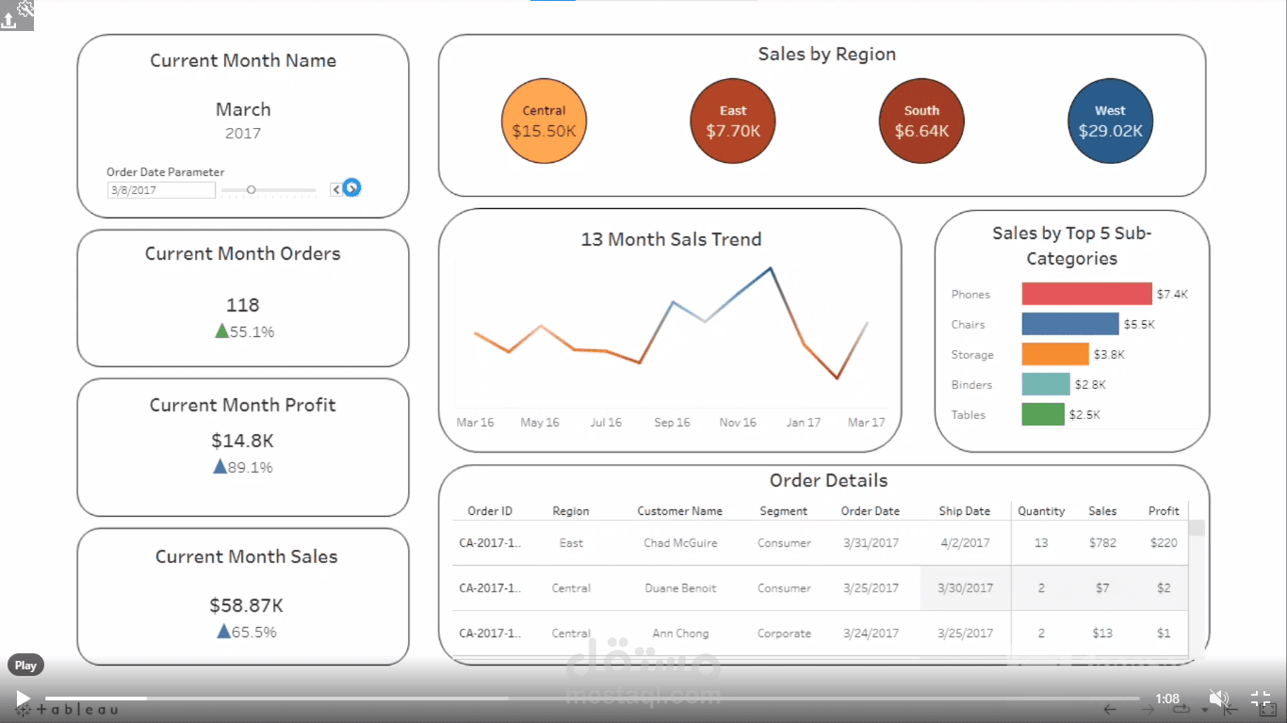Click the green Tables bar
Screen dimensions: 1287x723
[1043, 414]
